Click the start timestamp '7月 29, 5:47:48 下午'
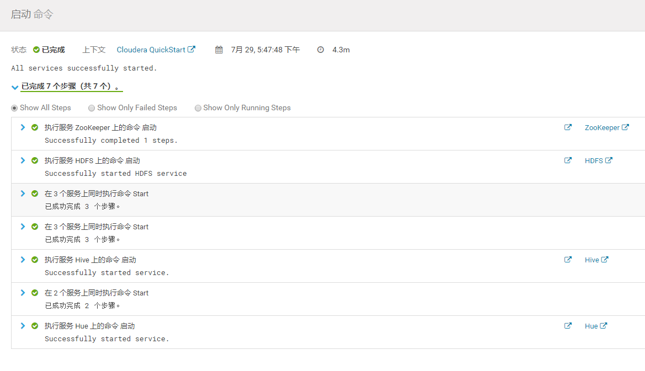 265,50
